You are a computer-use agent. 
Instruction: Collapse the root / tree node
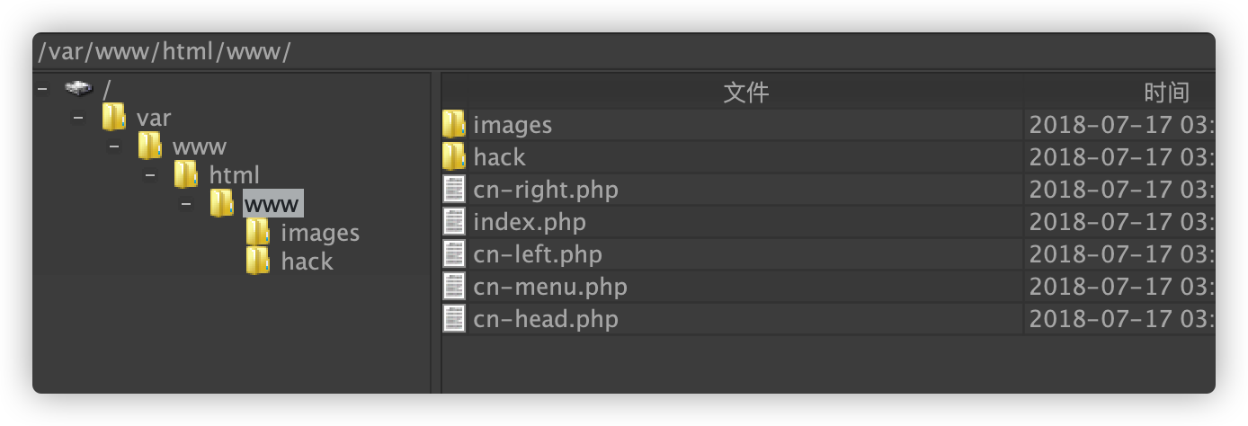(42, 89)
